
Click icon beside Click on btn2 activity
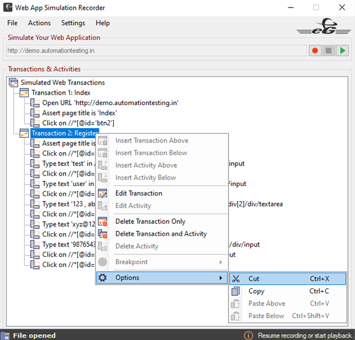pyautogui.click(x=35, y=123)
